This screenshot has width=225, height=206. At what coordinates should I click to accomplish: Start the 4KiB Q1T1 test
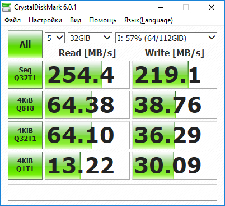(25, 166)
